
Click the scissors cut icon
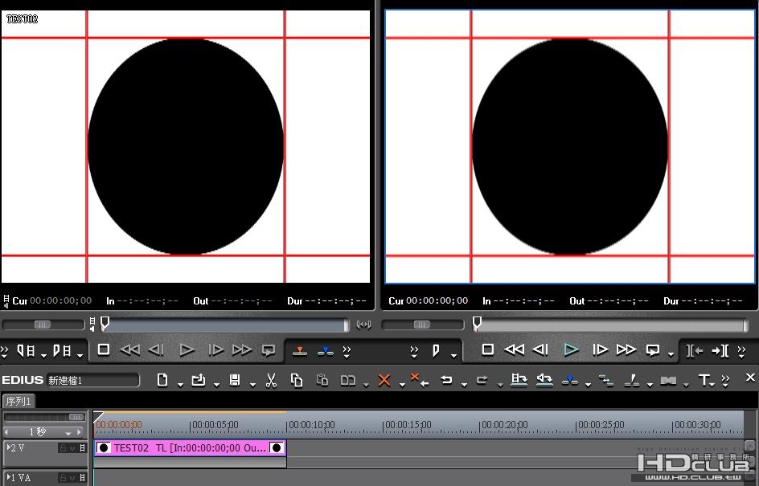pyautogui.click(x=271, y=381)
